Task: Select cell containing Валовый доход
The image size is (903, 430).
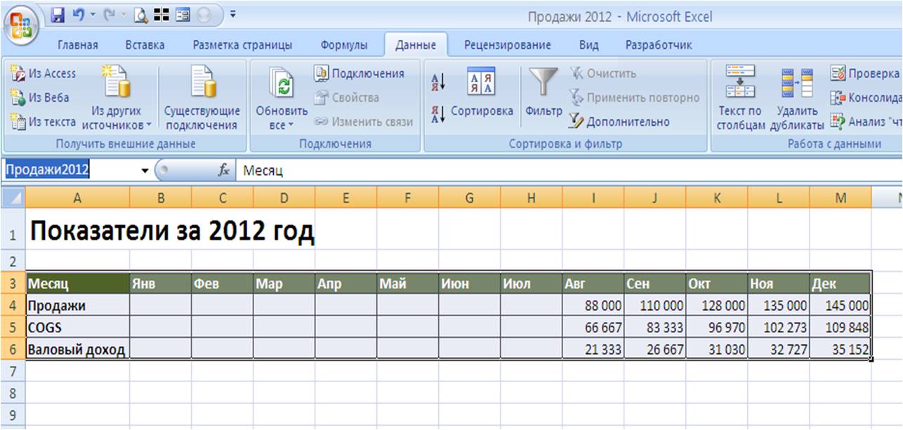Action: pyautogui.click(x=77, y=349)
